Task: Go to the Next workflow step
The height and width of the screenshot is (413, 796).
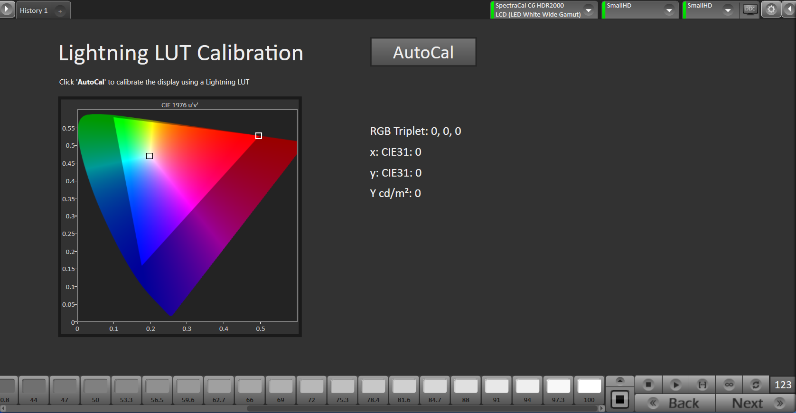Action: click(756, 403)
